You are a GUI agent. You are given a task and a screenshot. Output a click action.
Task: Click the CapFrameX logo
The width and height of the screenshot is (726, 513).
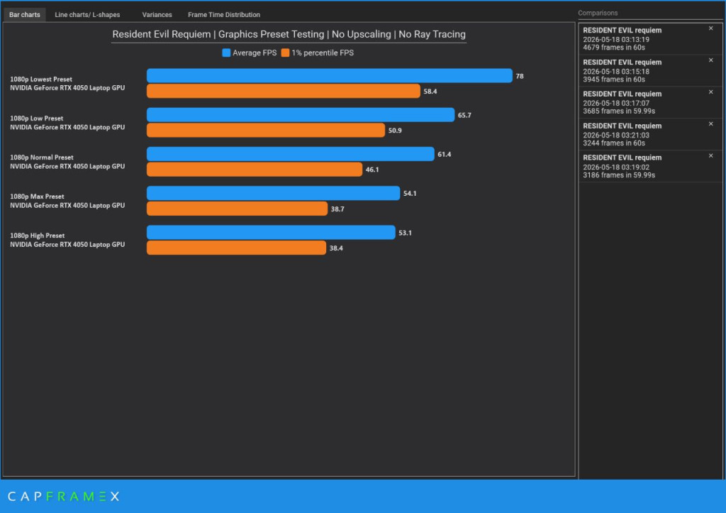[x=63, y=496]
